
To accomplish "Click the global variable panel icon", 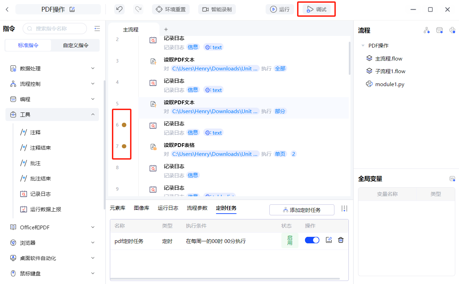I will tap(452, 179).
